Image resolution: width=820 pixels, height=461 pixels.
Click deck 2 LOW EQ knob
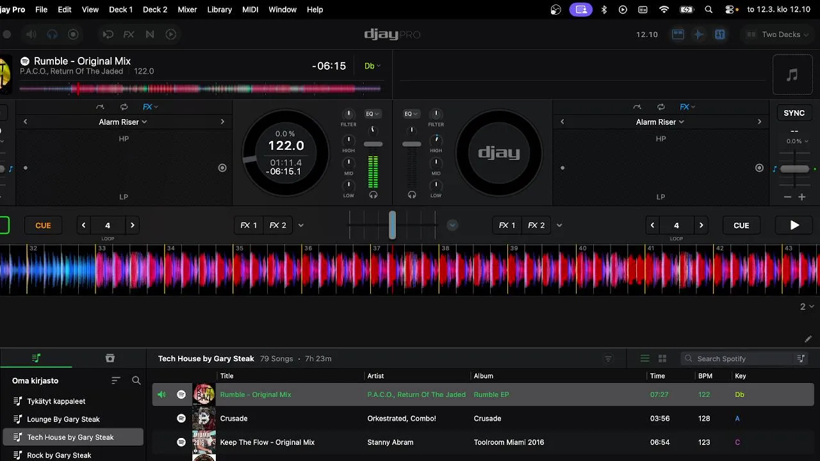pyautogui.click(x=436, y=186)
